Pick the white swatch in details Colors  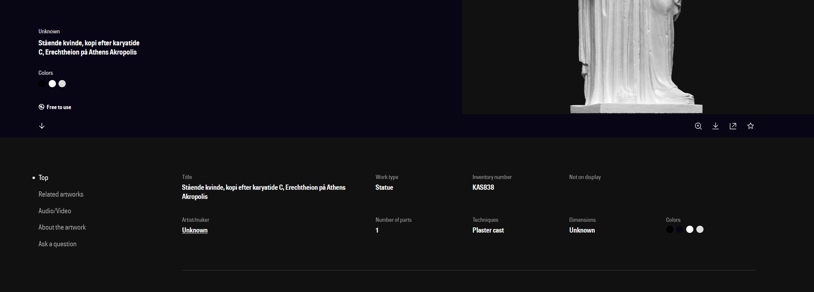(690, 230)
